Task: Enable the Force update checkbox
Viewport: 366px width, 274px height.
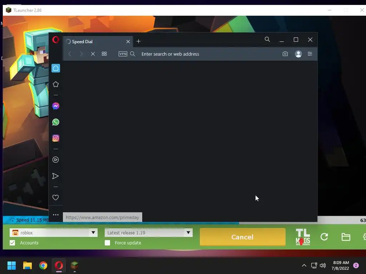Action: tap(107, 243)
